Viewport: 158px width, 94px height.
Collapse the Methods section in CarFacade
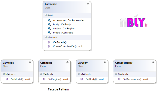(46, 37)
